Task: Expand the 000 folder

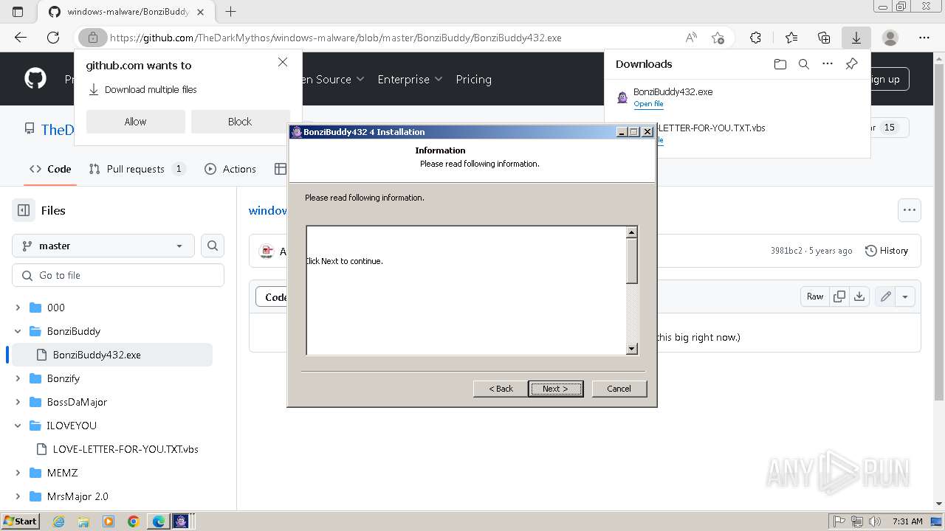Action: [18, 308]
